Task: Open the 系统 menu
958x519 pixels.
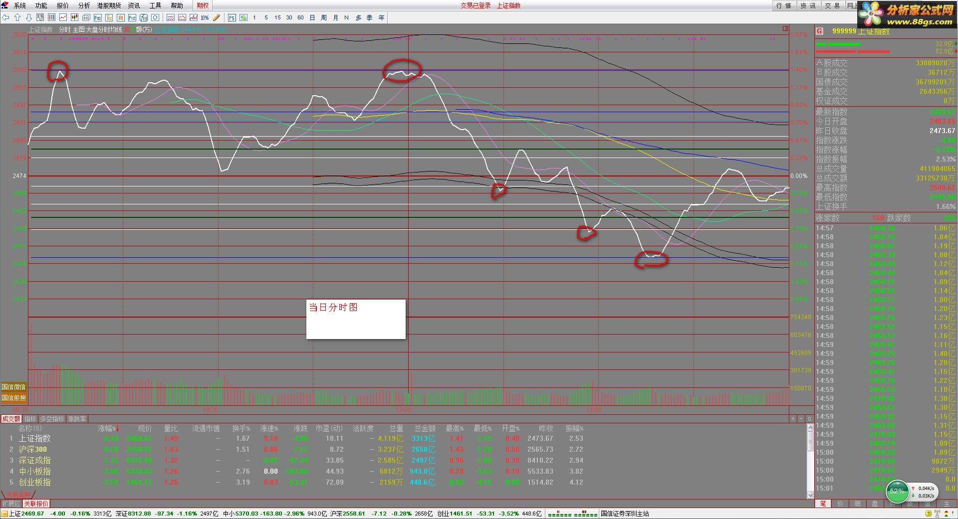Action: pyautogui.click(x=20, y=5)
